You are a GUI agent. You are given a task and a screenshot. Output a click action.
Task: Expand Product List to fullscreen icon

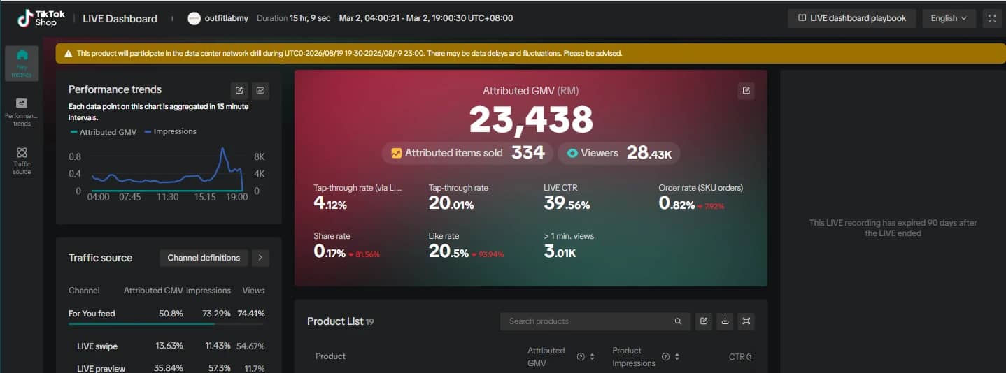pos(746,321)
